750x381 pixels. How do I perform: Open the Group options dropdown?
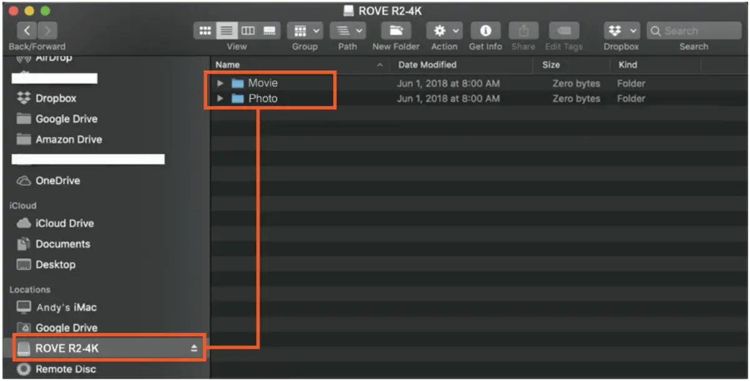click(x=304, y=30)
